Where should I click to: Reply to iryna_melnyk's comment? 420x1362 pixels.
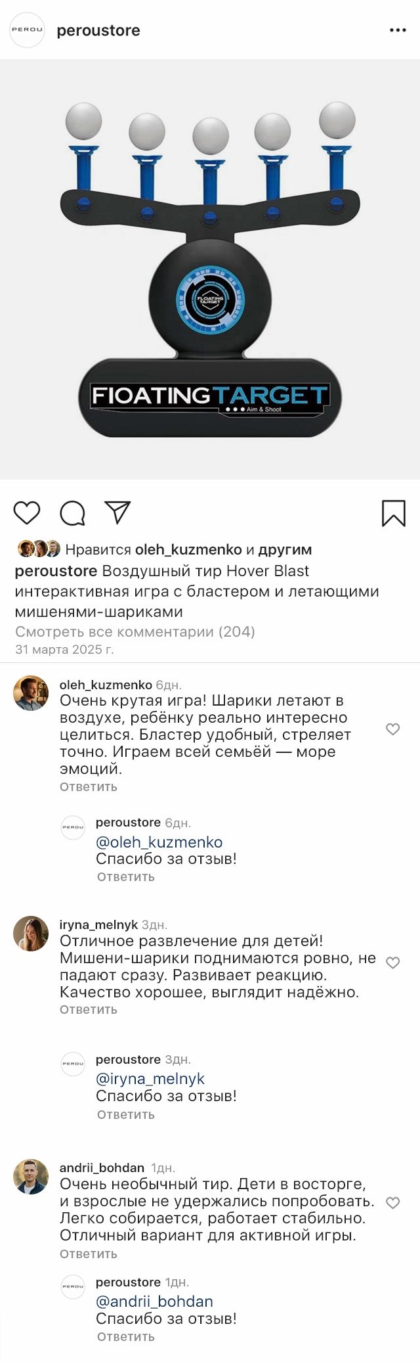(89, 1010)
